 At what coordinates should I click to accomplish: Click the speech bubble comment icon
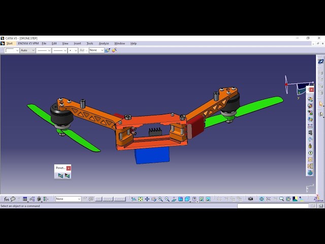pos(13,199)
